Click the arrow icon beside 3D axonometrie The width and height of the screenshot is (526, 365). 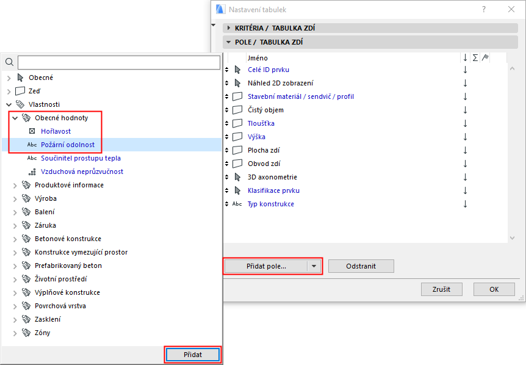coord(237,177)
